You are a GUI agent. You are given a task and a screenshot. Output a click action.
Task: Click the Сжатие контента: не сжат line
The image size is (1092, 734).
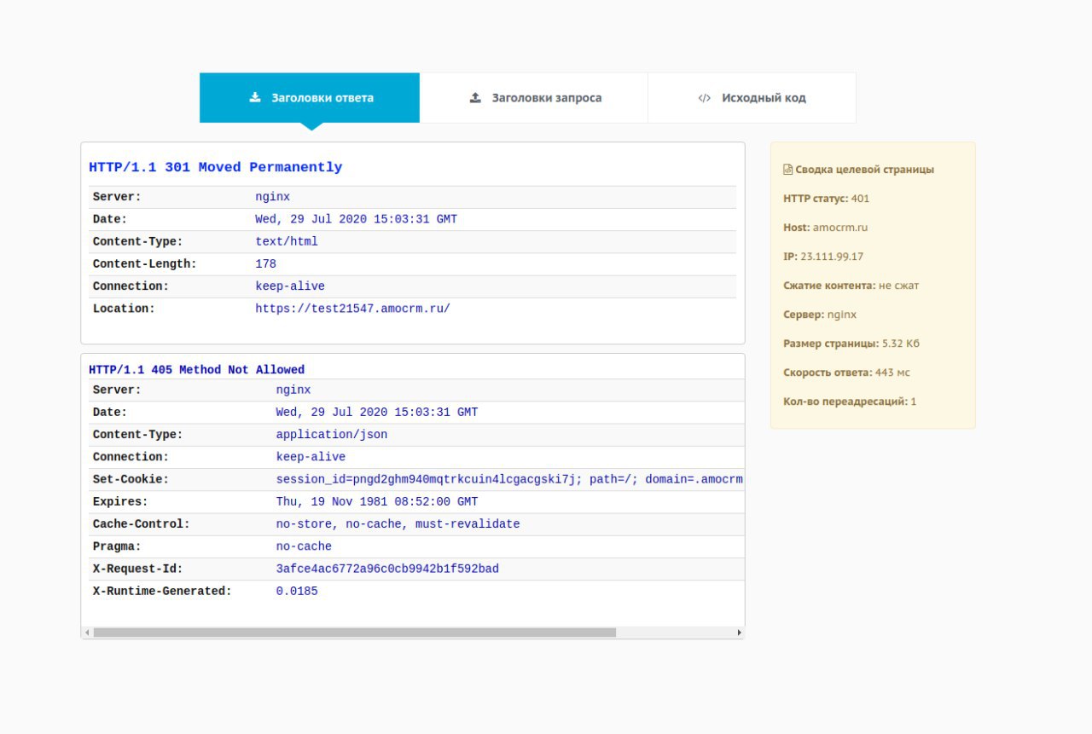851,286
